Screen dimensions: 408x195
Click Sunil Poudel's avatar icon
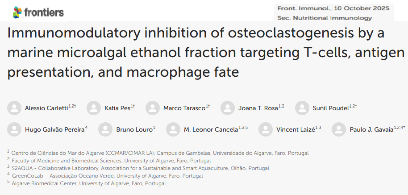(302, 108)
